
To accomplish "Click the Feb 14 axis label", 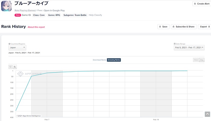I will [x=156, y=119].
